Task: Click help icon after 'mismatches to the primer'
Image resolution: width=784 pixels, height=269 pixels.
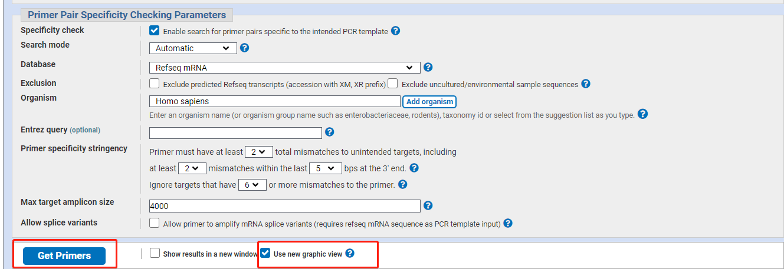Action: pyautogui.click(x=403, y=184)
